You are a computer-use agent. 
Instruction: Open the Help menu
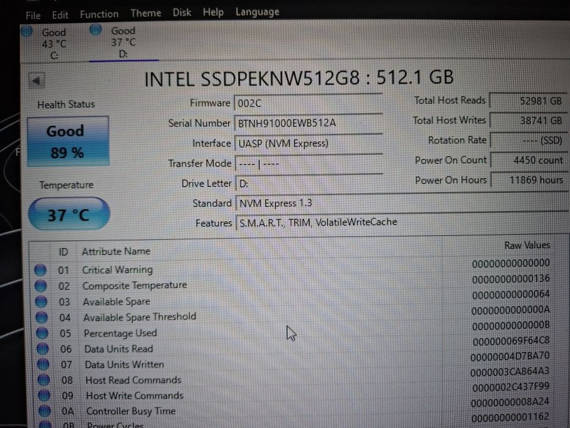coord(213,12)
